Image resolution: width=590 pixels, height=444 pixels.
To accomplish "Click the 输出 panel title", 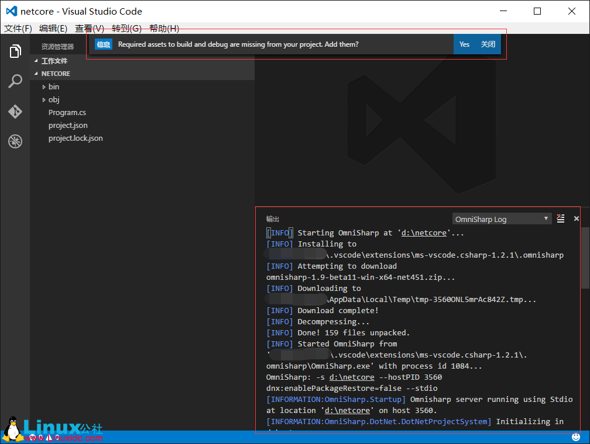I will pyautogui.click(x=273, y=219).
